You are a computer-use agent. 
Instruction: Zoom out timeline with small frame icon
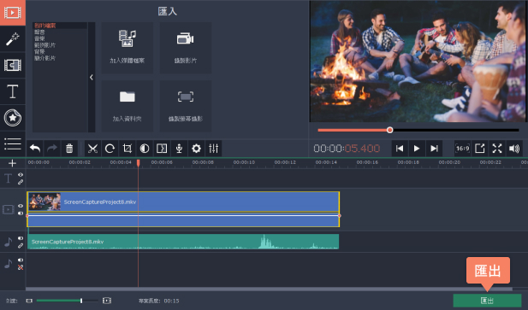click(29, 301)
